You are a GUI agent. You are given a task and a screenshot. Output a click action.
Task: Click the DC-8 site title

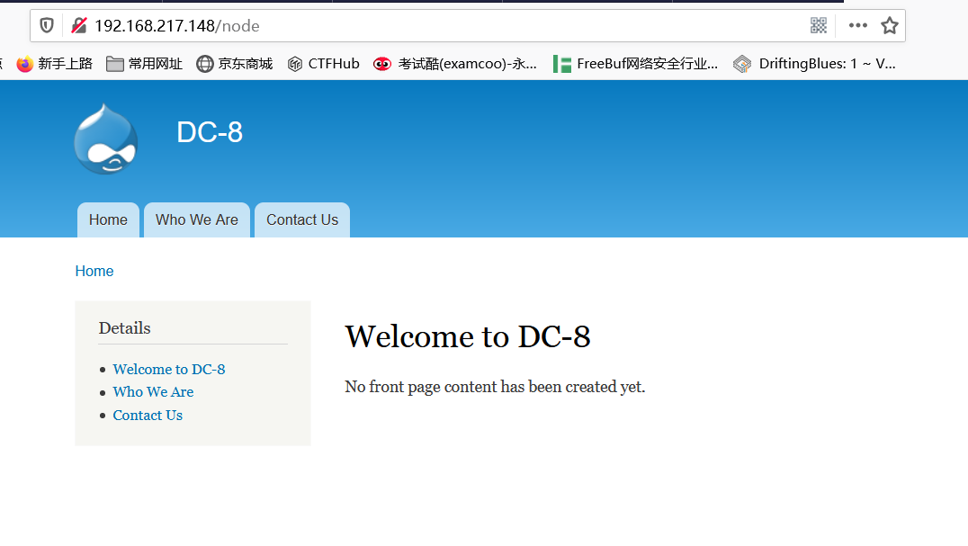point(210,132)
